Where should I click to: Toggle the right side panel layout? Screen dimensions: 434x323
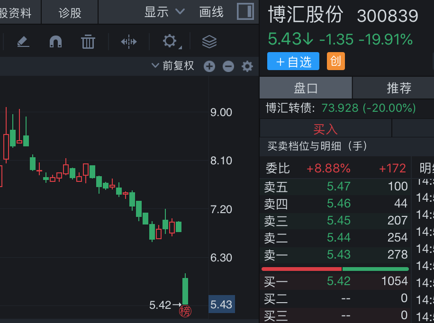click(x=245, y=11)
